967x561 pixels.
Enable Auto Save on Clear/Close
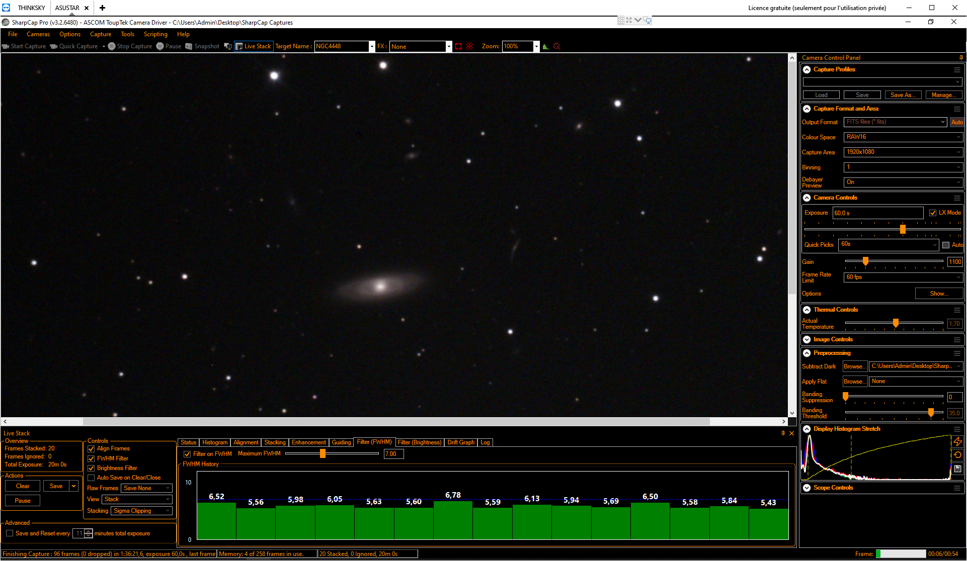pyautogui.click(x=91, y=478)
